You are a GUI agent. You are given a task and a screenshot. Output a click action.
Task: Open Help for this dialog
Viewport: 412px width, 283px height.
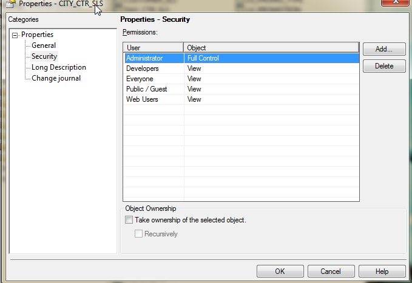click(382, 271)
